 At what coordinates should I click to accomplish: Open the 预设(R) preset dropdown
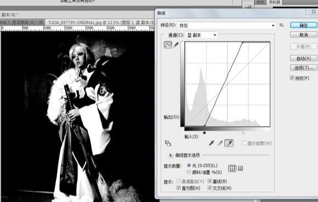pos(227,26)
